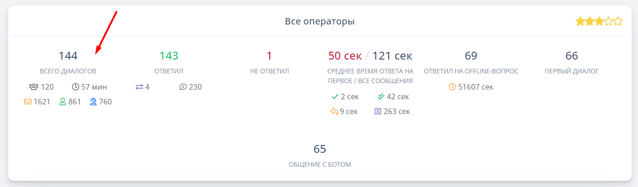The image size is (638, 187).
Task: Click the orange envelope icon beside 1621
Action: coord(28,102)
